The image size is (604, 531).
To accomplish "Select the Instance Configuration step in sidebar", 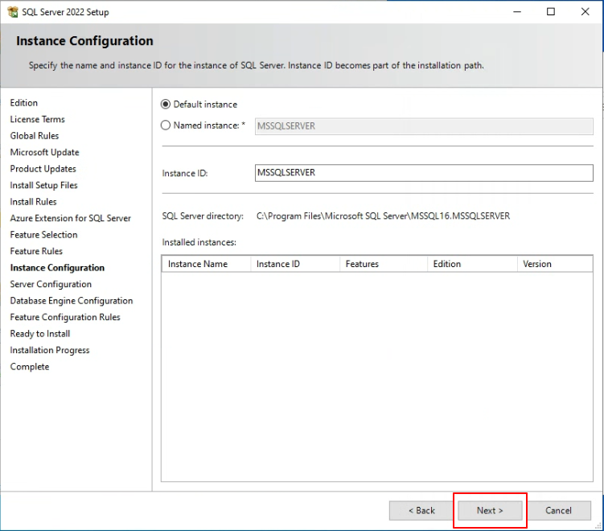I will click(57, 268).
